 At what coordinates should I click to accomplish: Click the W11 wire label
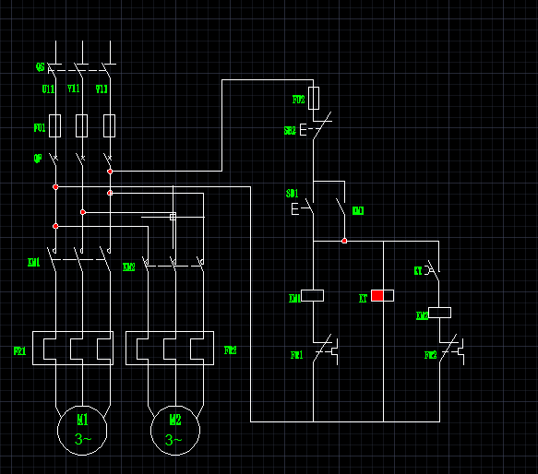[x=102, y=89]
